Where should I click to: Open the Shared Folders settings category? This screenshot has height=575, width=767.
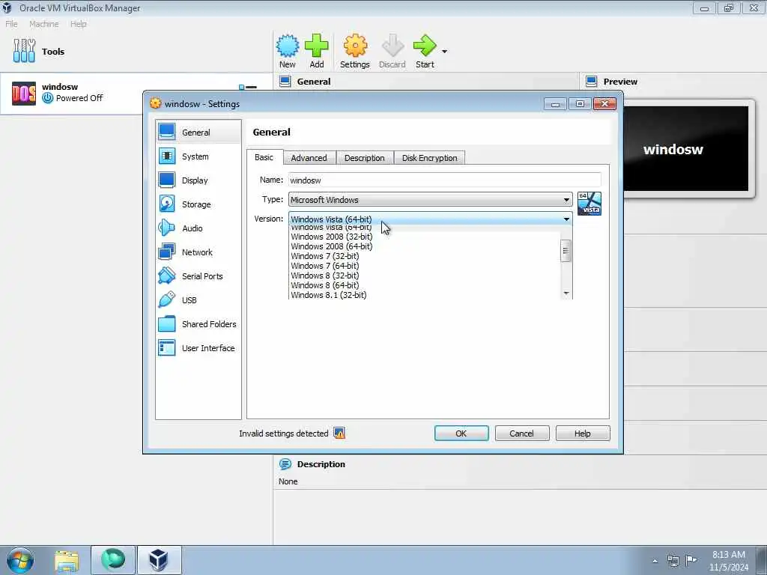pyautogui.click(x=198, y=323)
